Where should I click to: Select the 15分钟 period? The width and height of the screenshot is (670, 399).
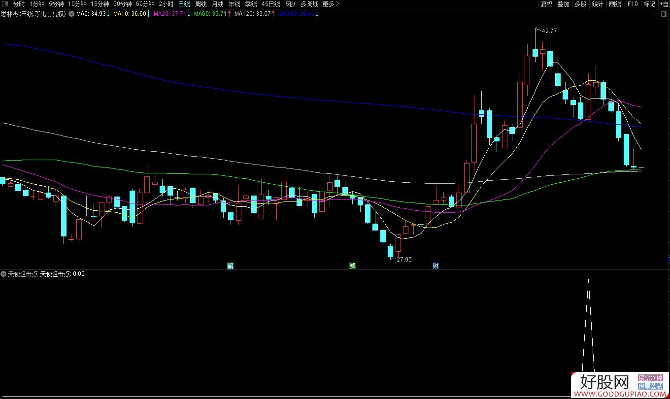click(x=100, y=4)
